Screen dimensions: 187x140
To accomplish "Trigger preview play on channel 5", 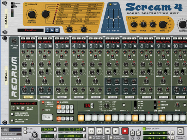I will tap(101, 38).
